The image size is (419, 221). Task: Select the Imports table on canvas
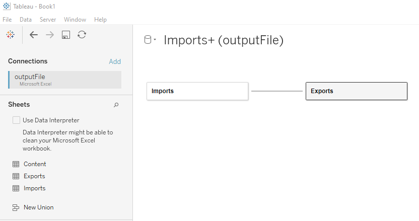tap(197, 91)
